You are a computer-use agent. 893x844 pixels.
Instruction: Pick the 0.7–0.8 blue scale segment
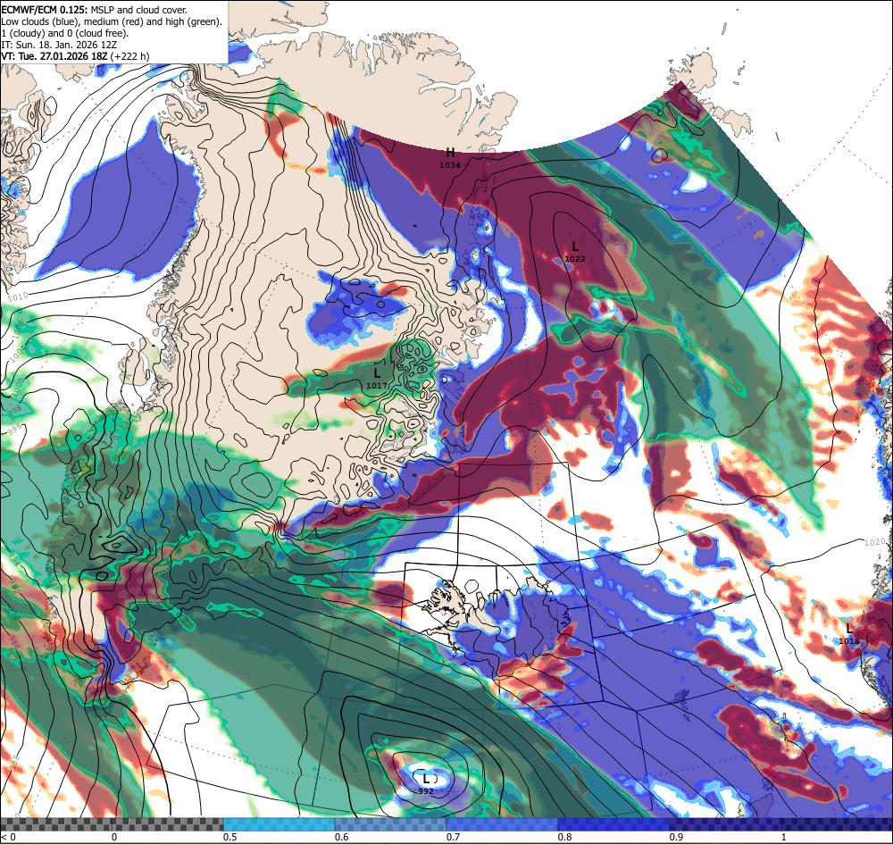[502, 824]
